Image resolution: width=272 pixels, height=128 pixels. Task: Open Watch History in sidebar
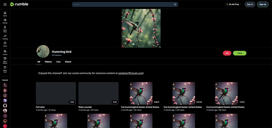pos(5,60)
